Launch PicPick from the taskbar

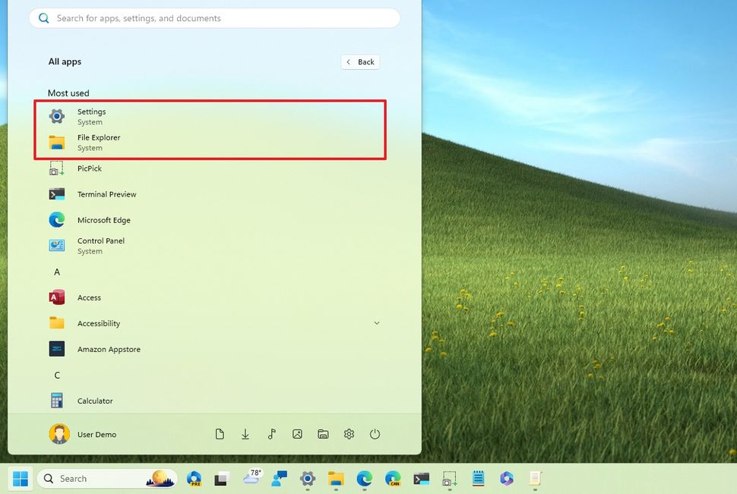[x=450, y=479]
